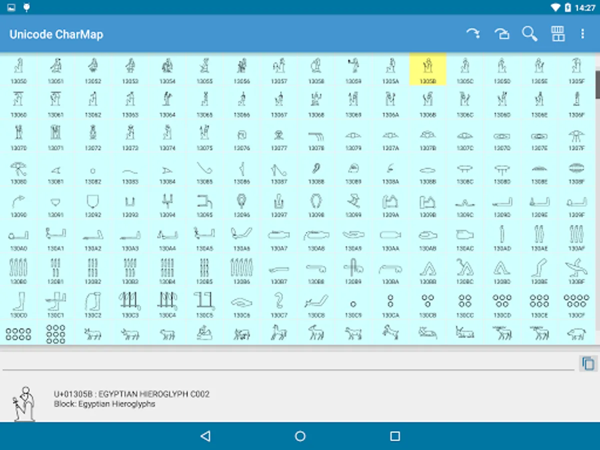
Task: Select arm hieroglyph cell 130A0
Action: point(18,237)
